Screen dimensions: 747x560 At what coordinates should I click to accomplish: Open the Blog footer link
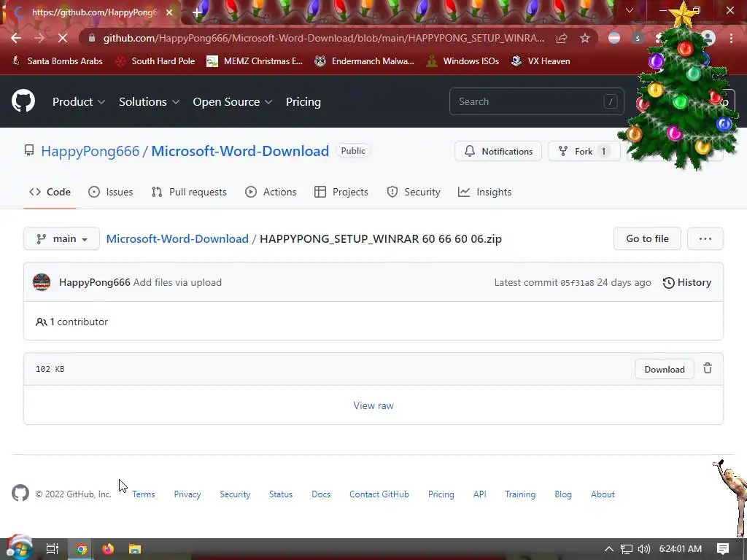click(563, 494)
